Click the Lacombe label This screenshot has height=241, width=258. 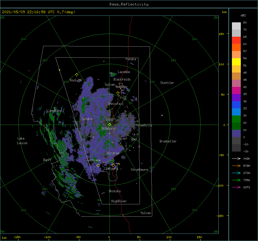[124, 72]
